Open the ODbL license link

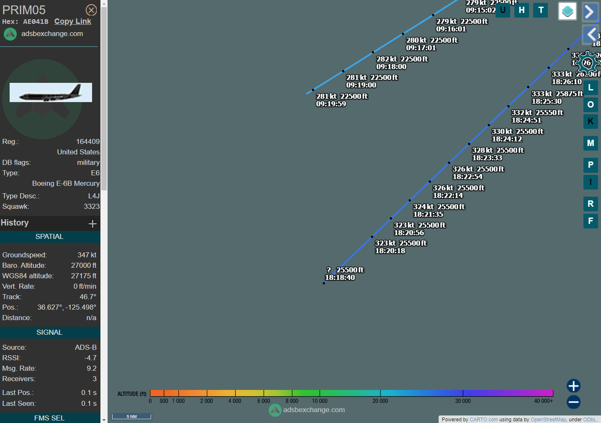click(x=590, y=420)
